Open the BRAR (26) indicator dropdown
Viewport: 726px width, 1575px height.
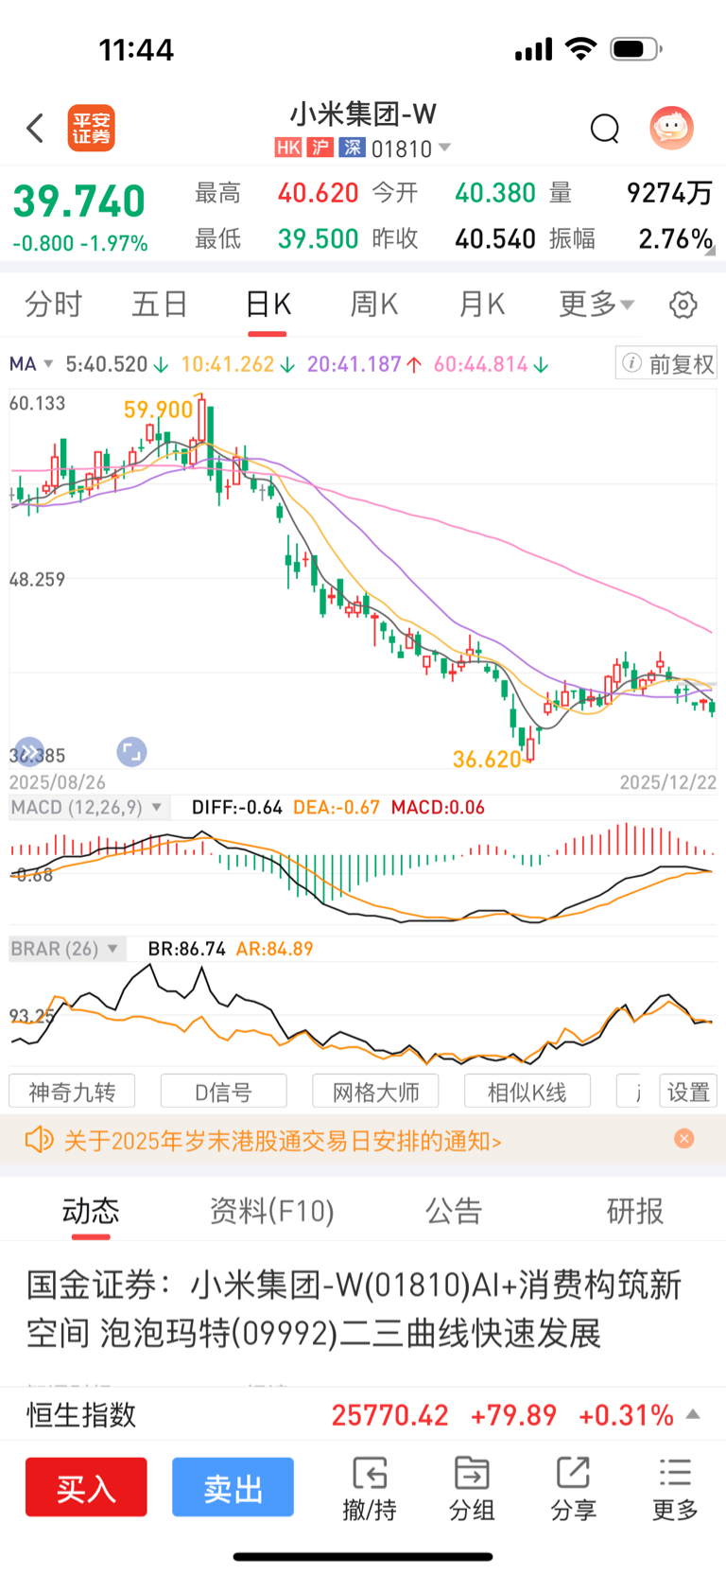point(112,949)
